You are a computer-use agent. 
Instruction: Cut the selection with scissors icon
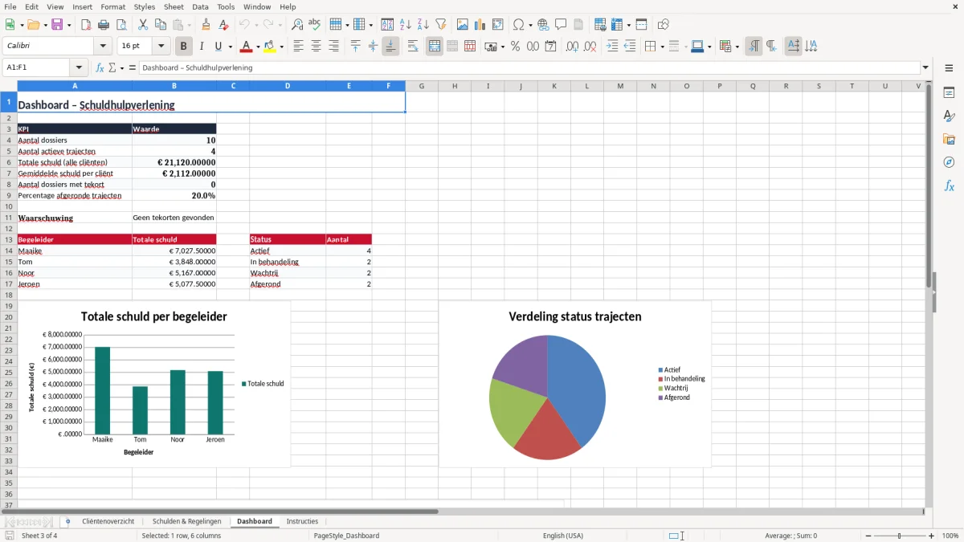tap(142, 25)
